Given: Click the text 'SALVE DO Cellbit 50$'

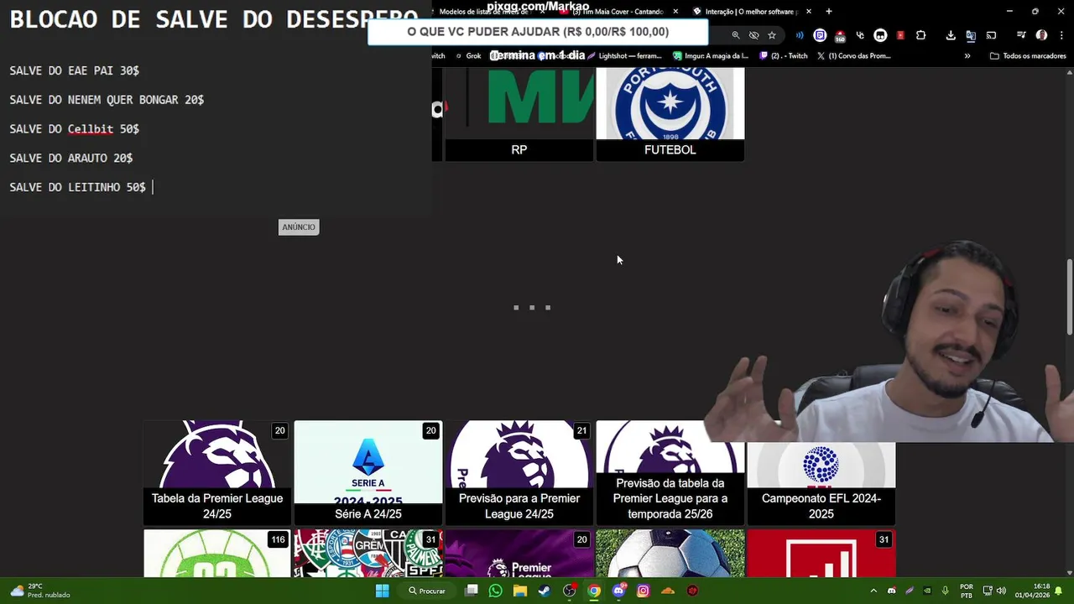Looking at the screenshot, I should [74, 129].
